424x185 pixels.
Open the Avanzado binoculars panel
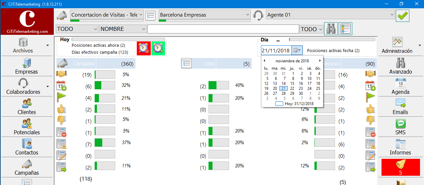(x=401, y=66)
